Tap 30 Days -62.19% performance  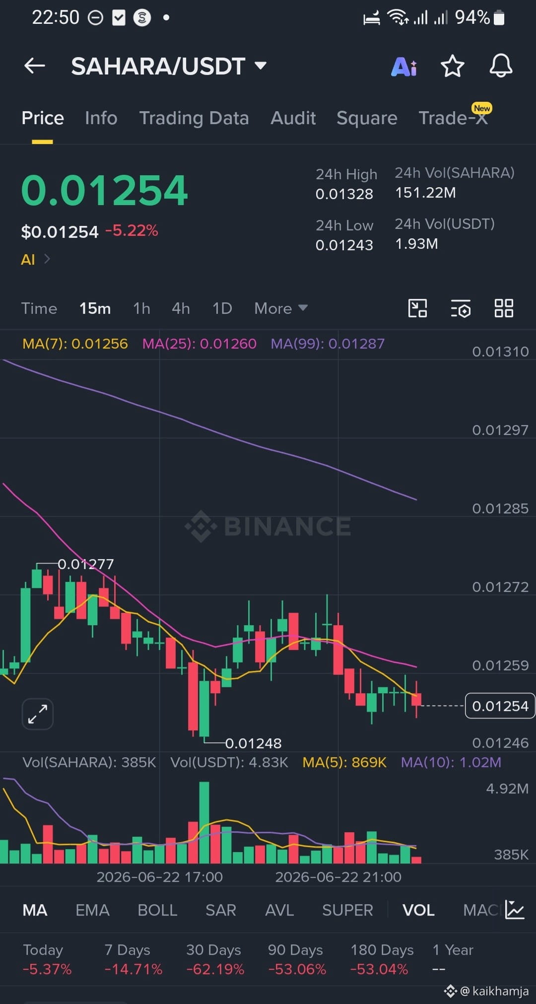point(215,959)
